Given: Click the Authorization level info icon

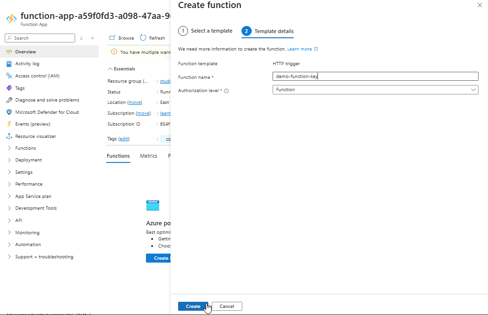Looking at the screenshot, I should tap(226, 91).
